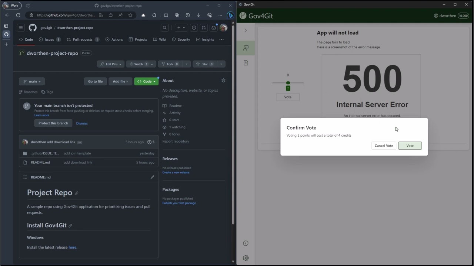
Task: Click the browser address bar URL
Action: pyautogui.click(x=66, y=15)
